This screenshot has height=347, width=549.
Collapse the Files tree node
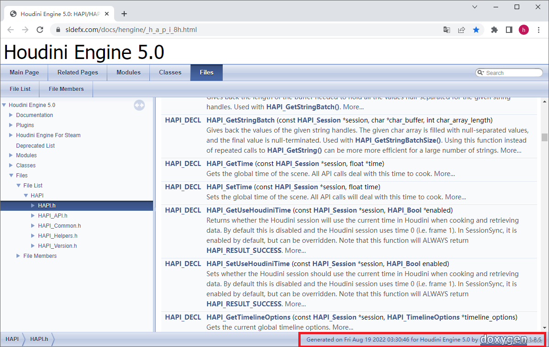click(x=11, y=176)
